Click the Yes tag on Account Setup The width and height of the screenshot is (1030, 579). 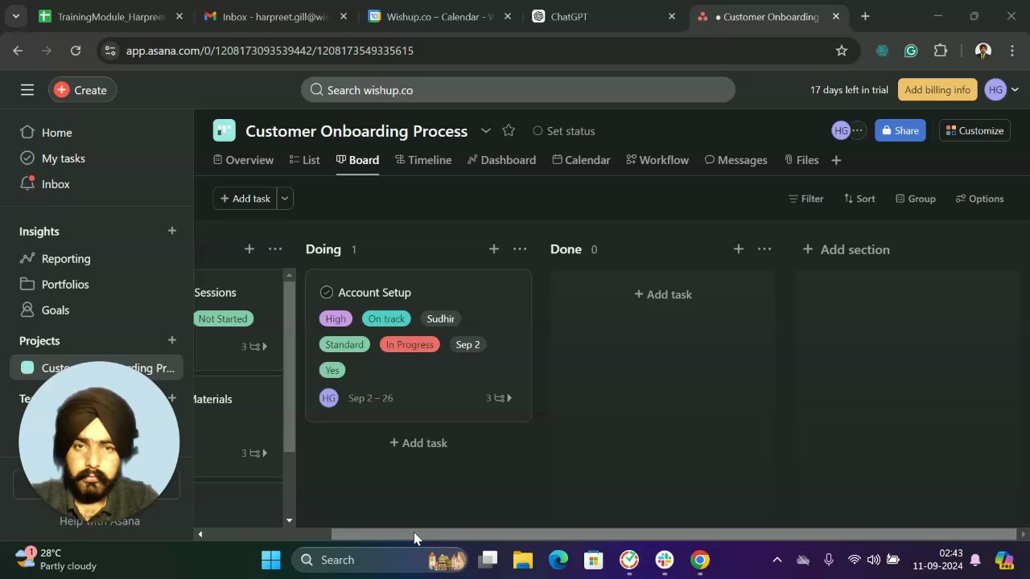pos(332,371)
